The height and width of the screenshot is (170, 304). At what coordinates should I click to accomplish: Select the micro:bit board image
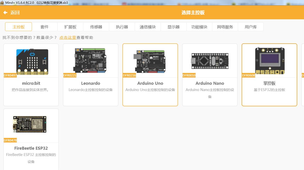pos(32,62)
